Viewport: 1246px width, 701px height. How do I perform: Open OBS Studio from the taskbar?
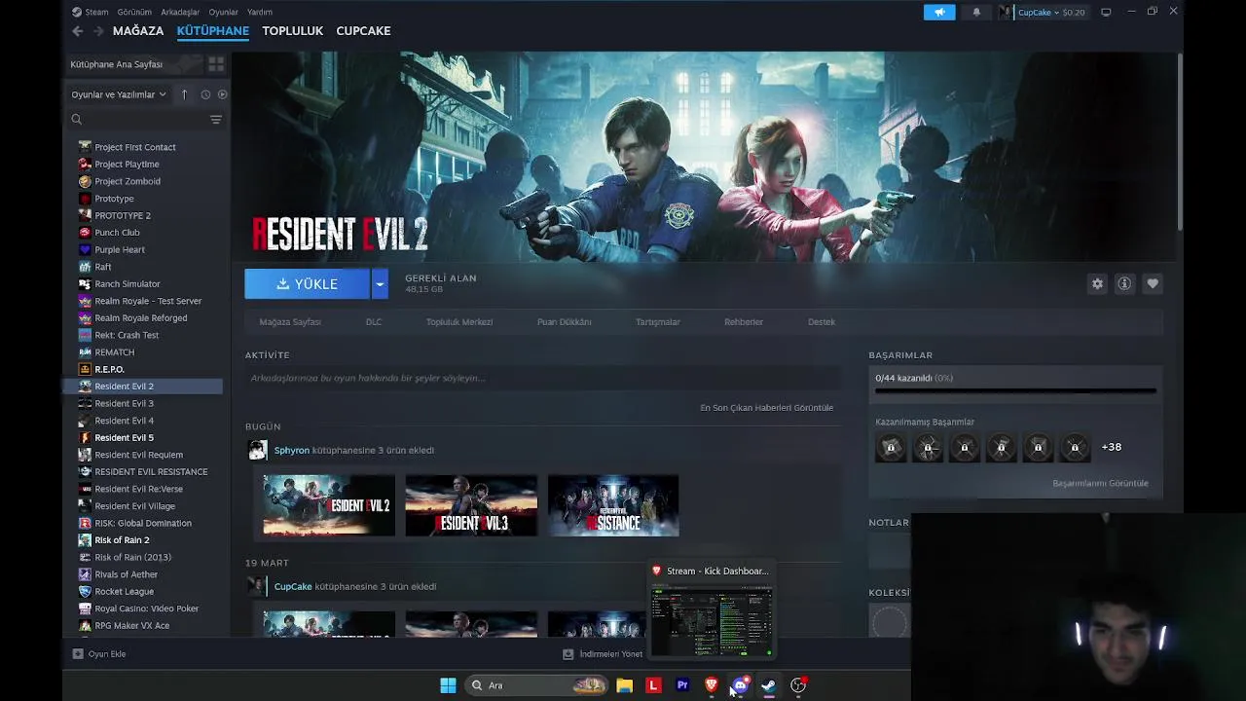point(798,685)
